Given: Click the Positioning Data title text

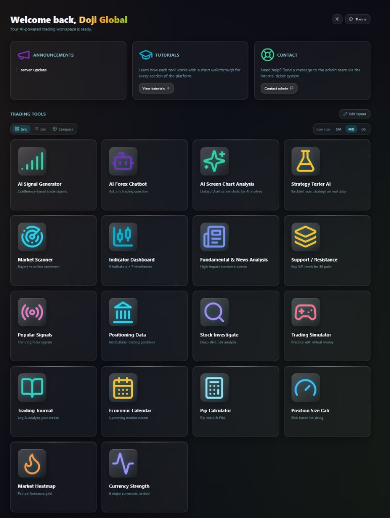Looking at the screenshot, I should tap(127, 335).
